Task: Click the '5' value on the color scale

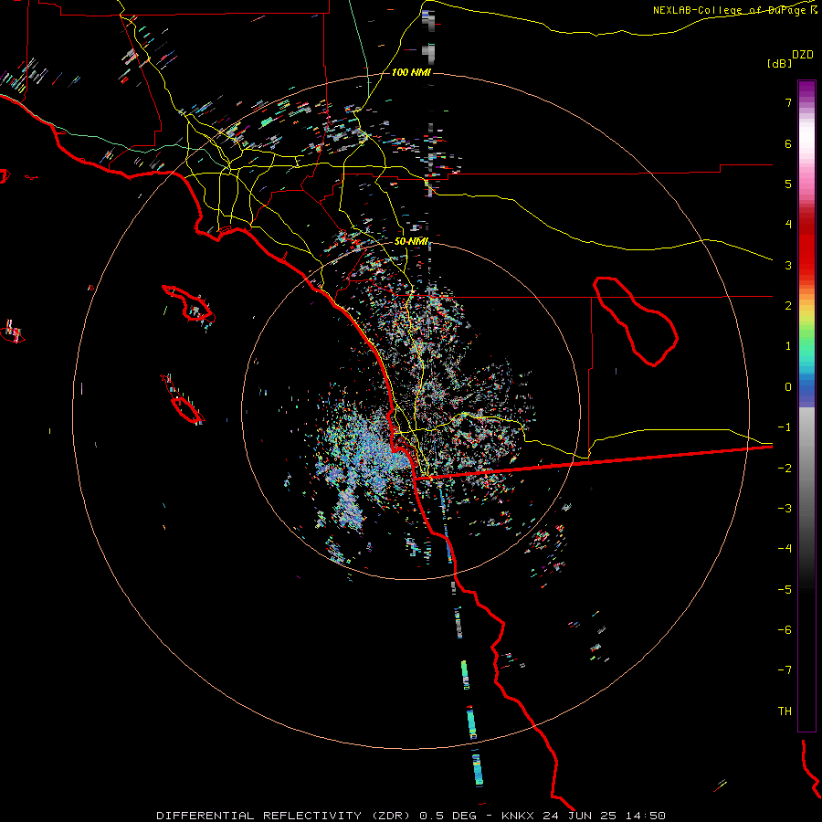Action: [x=788, y=184]
